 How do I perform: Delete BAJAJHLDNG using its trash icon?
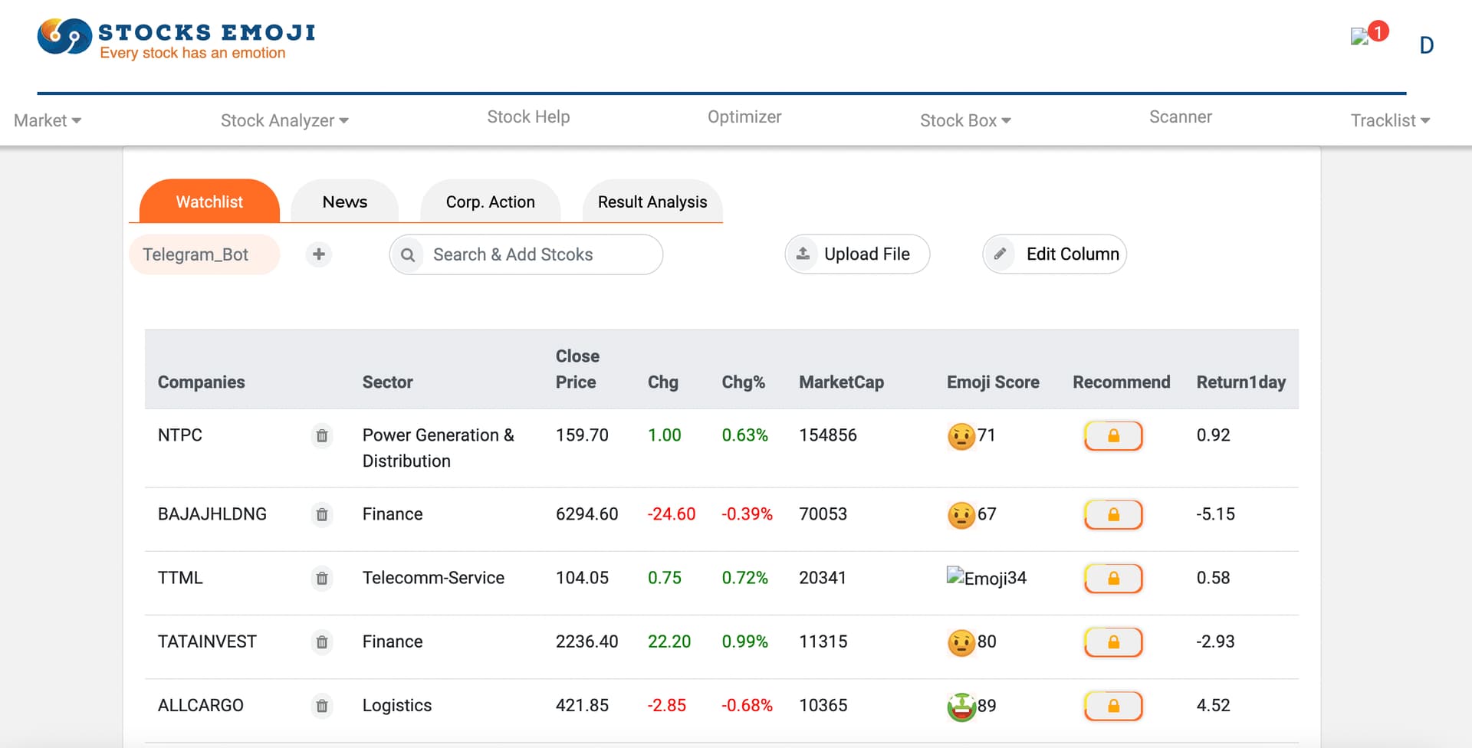(x=322, y=514)
